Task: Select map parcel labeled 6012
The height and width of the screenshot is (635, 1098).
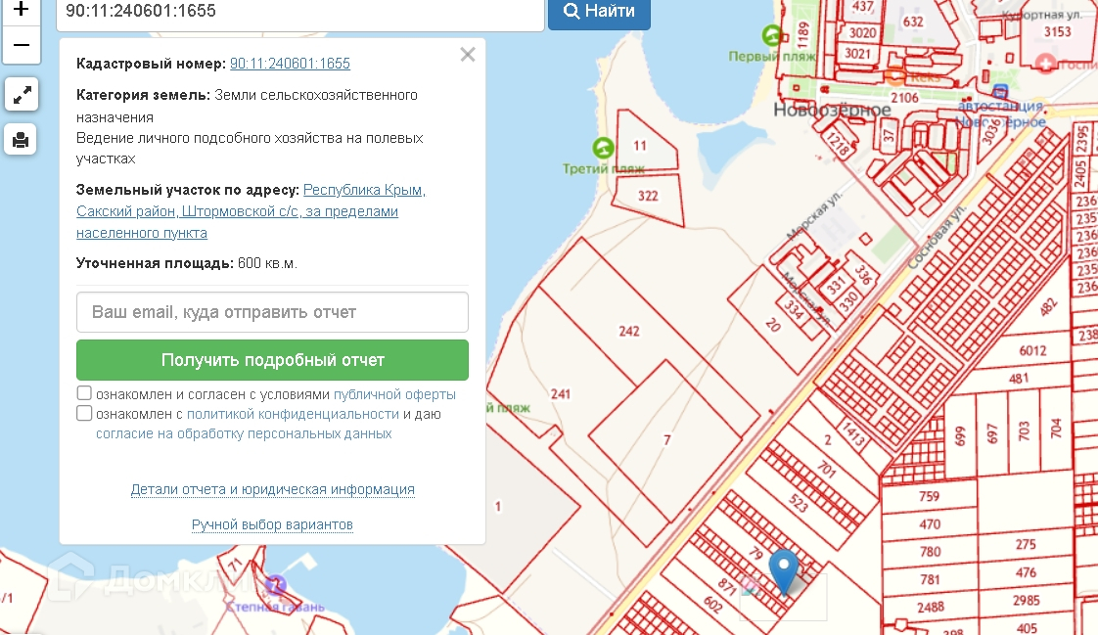Action: pyautogui.click(x=1032, y=350)
